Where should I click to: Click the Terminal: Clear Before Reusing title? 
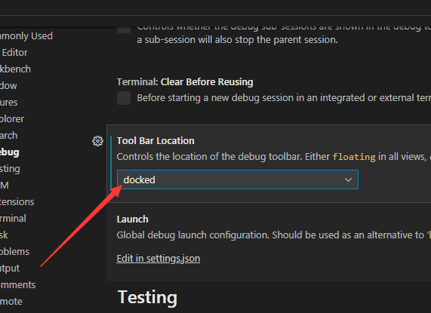tap(185, 82)
